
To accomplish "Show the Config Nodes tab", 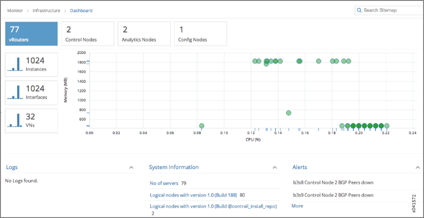I will (x=200, y=34).
